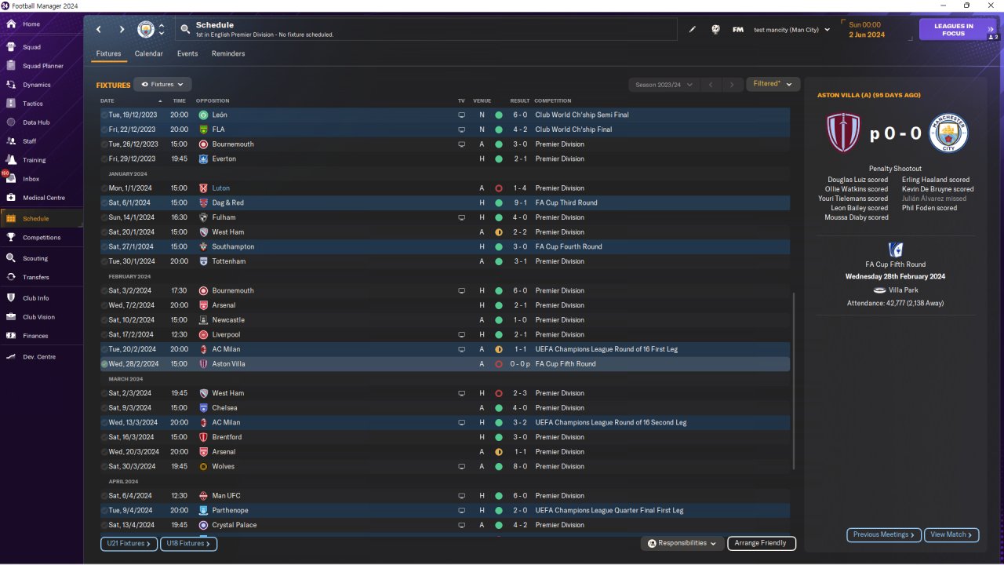Open the Season 2023/24 dropdown
Viewport: 1004px width, 565px height.
coord(662,84)
